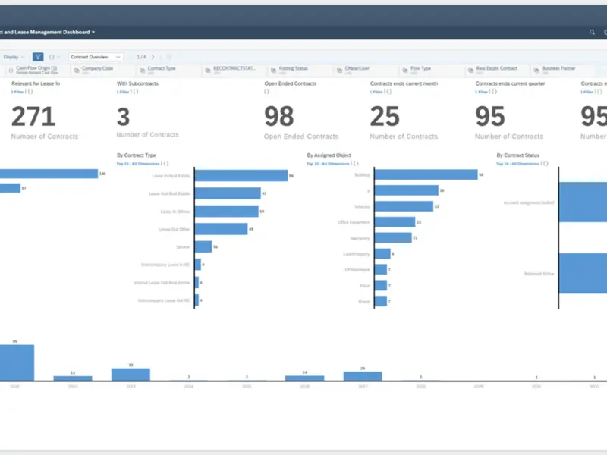Click the search magnifier icon in header
Viewport: 607px width, 455px height.
[593, 33]
